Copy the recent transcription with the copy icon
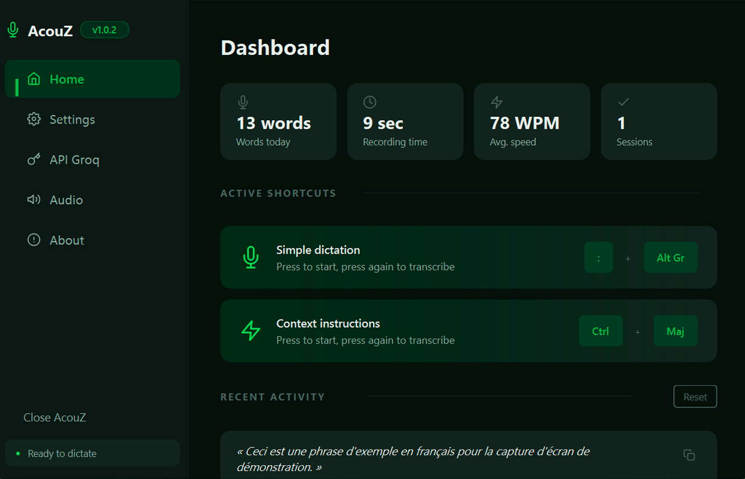 pos(690,455)
